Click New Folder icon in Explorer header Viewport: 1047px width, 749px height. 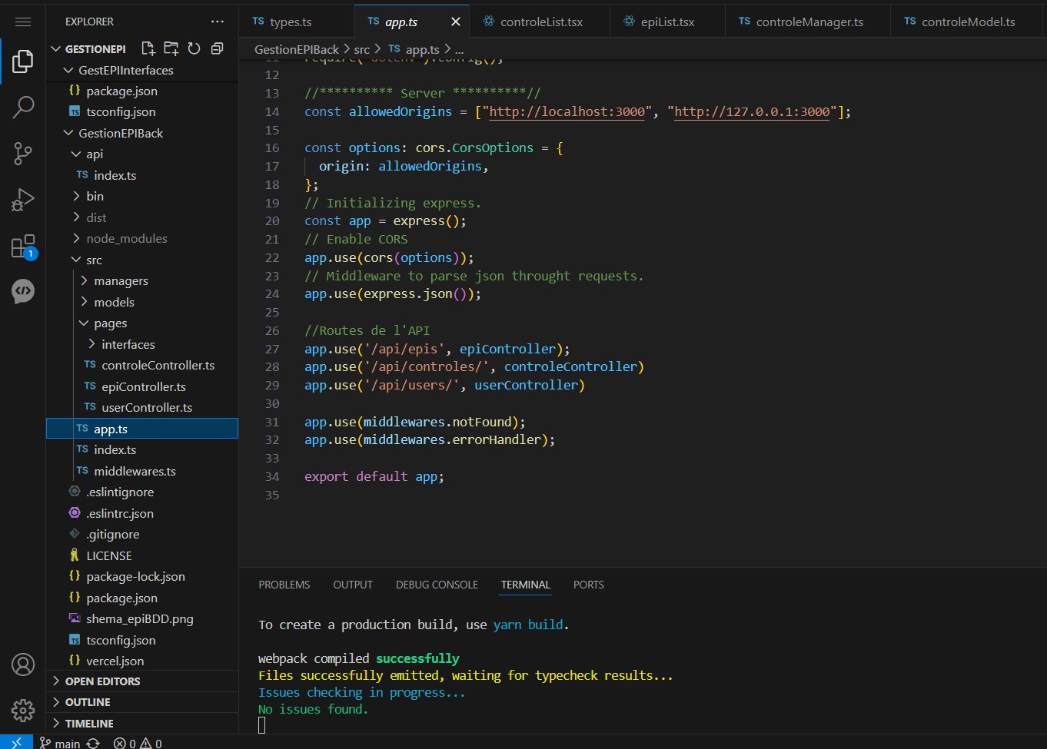click(x=171, y=48)
